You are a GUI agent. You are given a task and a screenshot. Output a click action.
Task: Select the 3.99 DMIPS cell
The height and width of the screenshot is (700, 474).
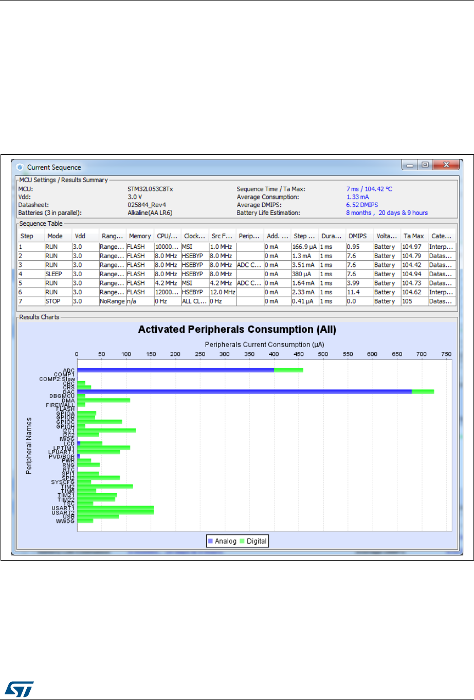click(359, 283)
